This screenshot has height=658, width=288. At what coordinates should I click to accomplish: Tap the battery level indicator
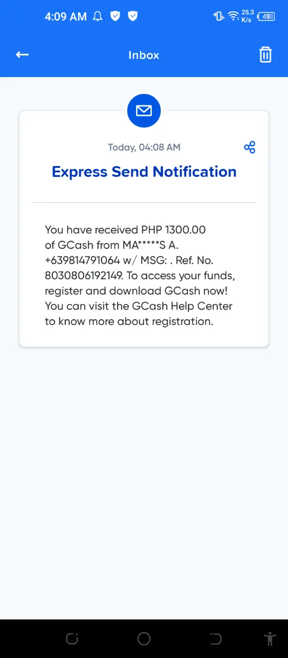click(x=266, y=16)
